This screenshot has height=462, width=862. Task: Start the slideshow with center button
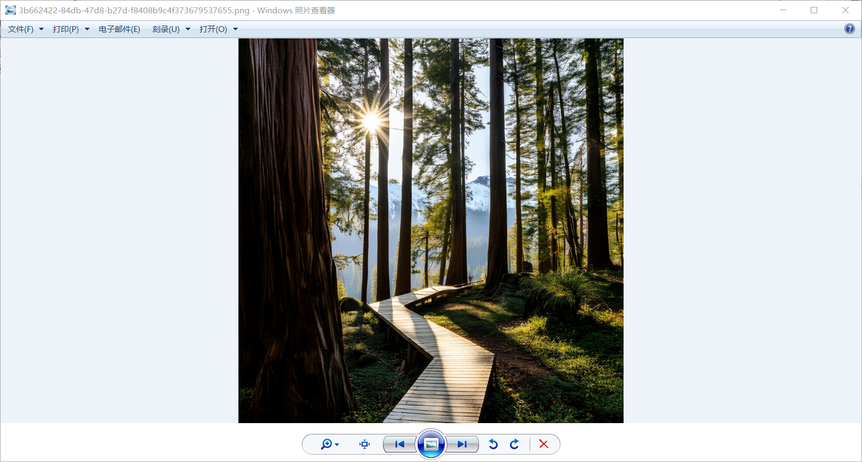point(431,444)
